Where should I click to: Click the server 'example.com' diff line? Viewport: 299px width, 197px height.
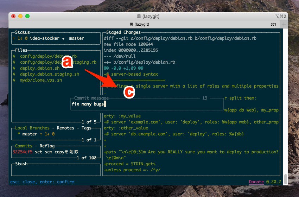191,122
